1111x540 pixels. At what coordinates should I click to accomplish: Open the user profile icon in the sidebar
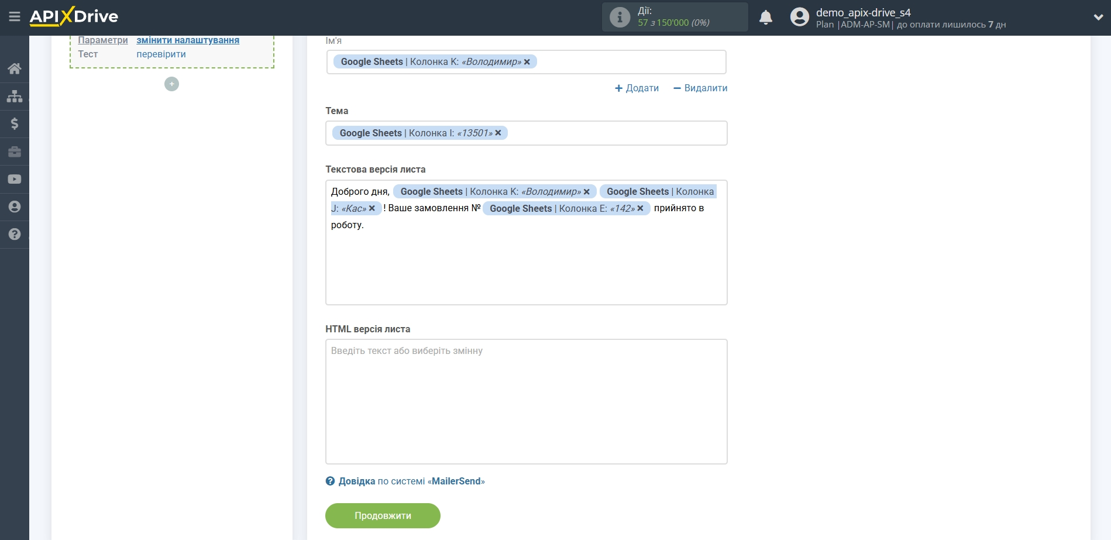click(15, 207)
